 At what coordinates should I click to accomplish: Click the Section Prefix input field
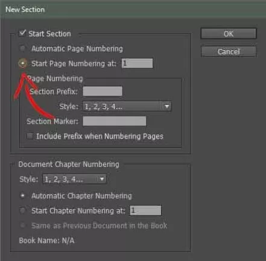click(103, 92)
